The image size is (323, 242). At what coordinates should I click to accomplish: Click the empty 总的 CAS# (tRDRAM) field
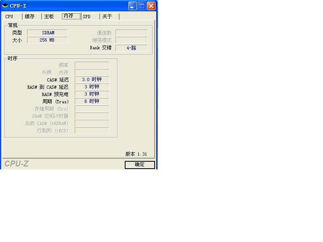92,123
